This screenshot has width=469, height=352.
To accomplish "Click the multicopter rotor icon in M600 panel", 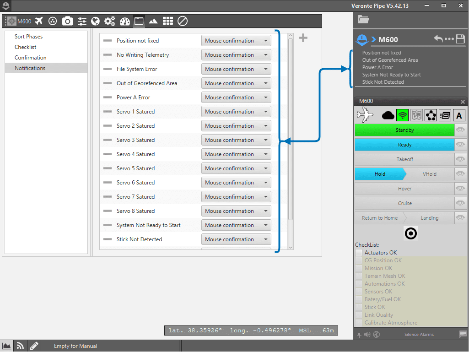I will 431,115.
